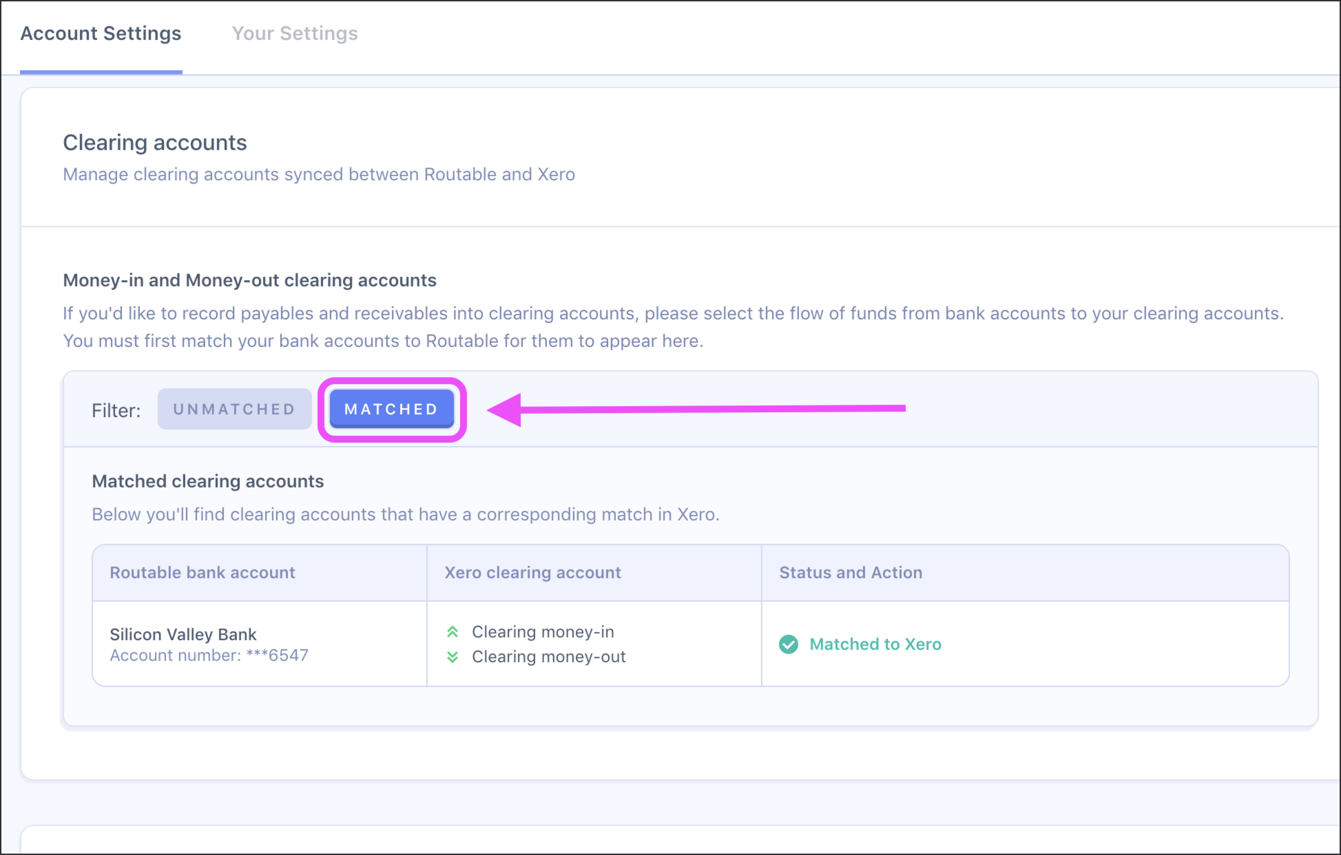Switch to Your Settings tab
The height and width of the screenshot is (855, 1341).
(294, 33)
